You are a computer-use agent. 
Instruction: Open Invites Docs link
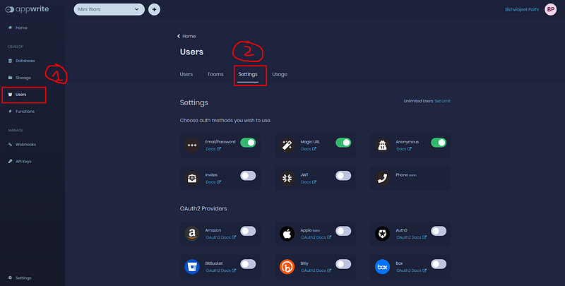point(213,182)
